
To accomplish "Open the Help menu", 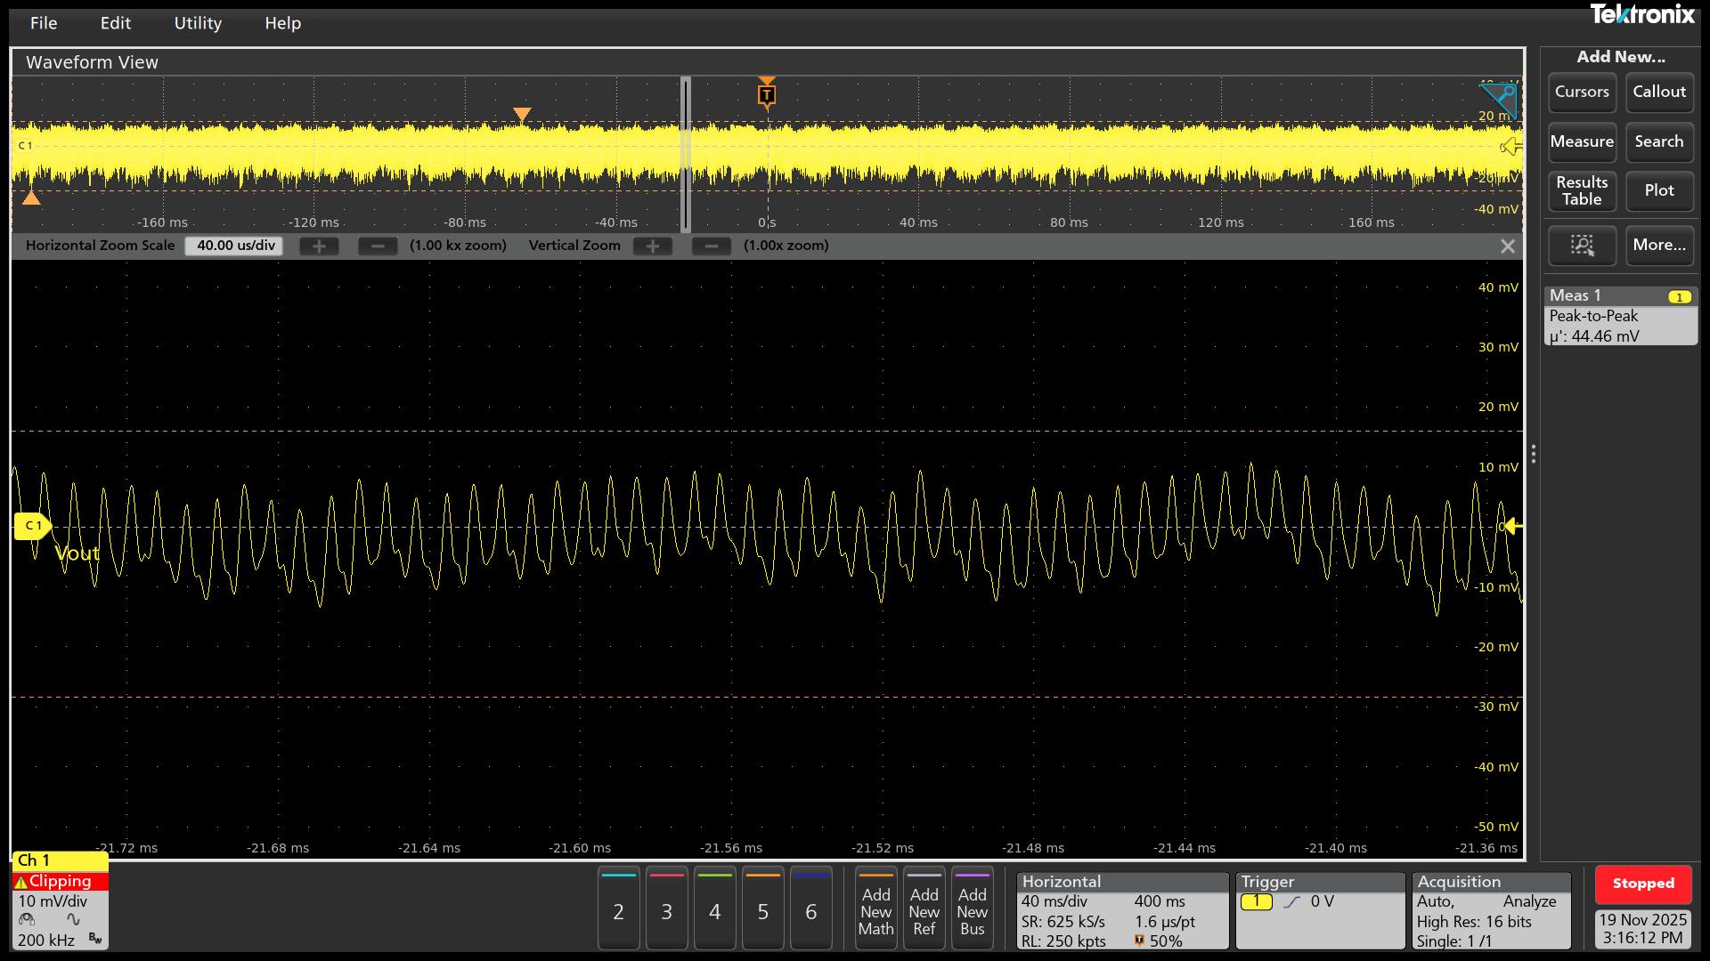I will pyautogui.click(x=282, y=23).
